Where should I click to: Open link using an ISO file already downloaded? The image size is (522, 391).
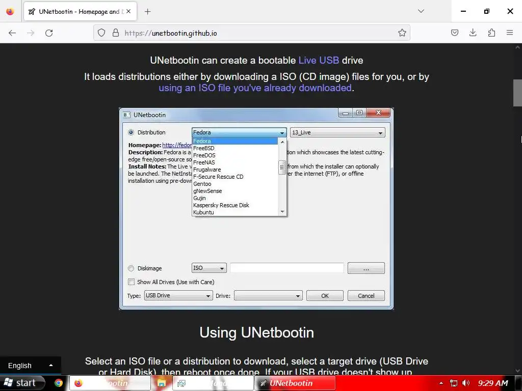tap(255, 88)
